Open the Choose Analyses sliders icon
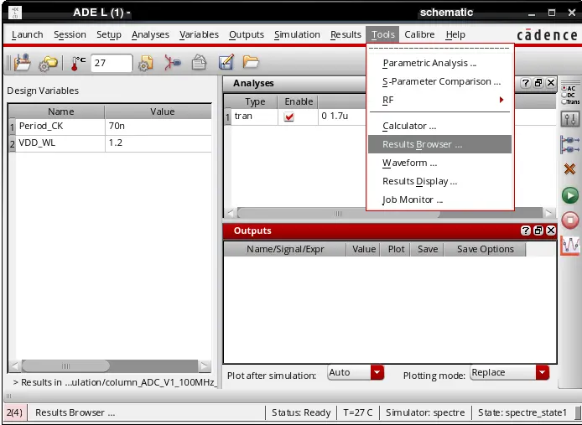Viewport: 582px width, 425px height. (569, 120)
